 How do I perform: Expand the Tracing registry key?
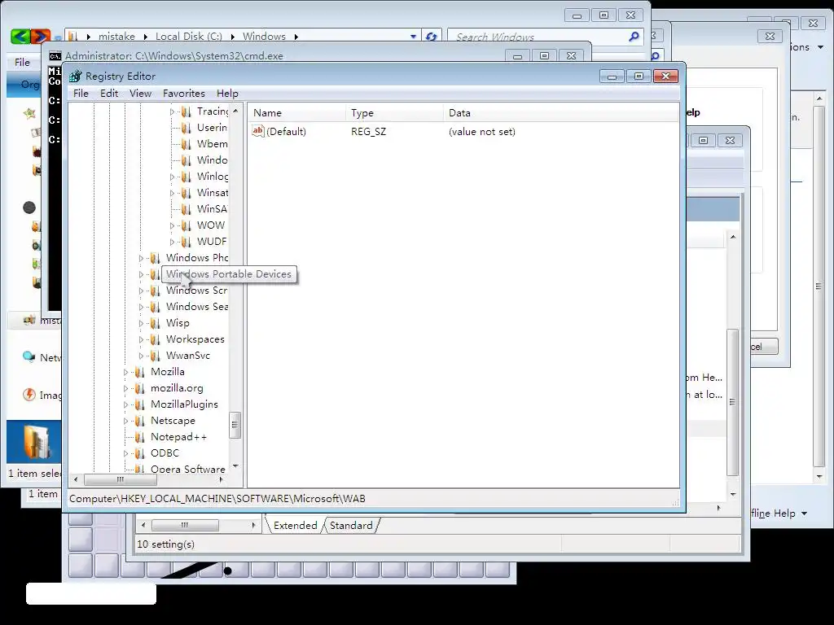pyautogui.click(x=172, y=111)
